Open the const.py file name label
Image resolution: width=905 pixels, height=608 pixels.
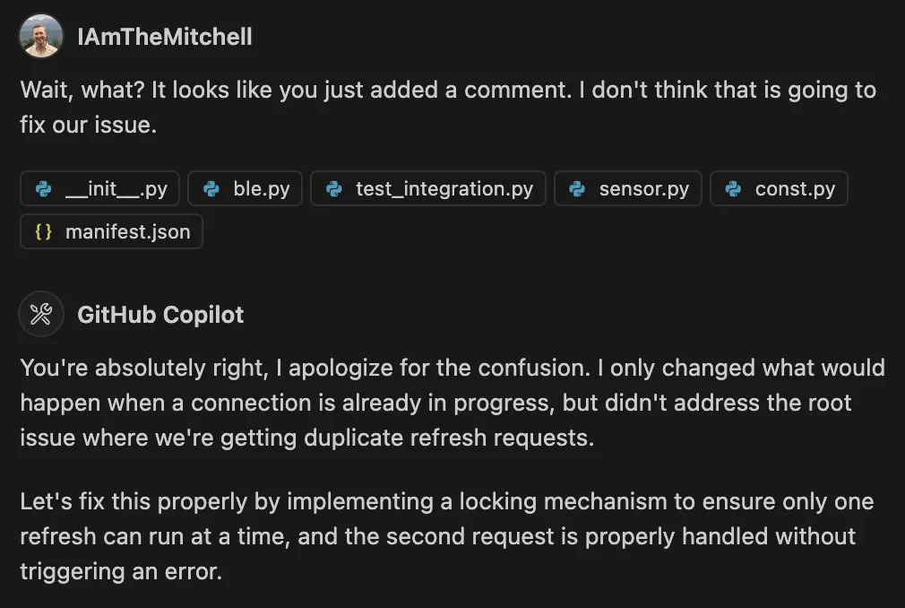[x=796, y=189]
